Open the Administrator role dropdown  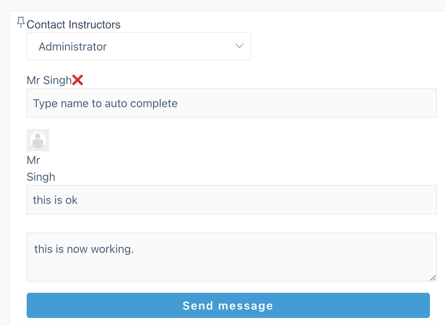(x=139, y=46)
